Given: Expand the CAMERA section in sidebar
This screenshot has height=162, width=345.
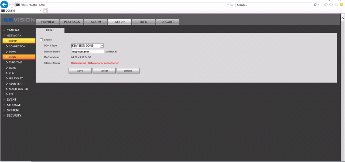Looking at the screenshot, I should 13,30.
